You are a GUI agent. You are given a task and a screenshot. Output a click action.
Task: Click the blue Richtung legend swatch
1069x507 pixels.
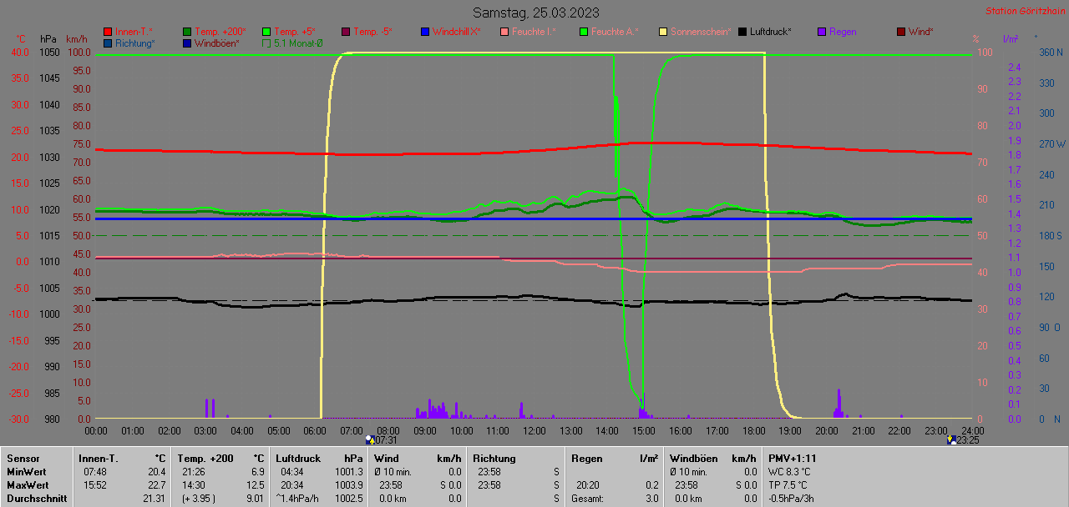click(108, 43)
